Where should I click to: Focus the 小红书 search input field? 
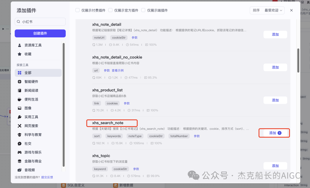pyautogui.click(x=40, y=22)
